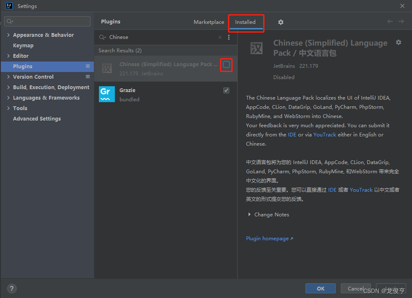Click the Disabled status text
The width and height of the screenshot is (412, 298).
[284, 77]
